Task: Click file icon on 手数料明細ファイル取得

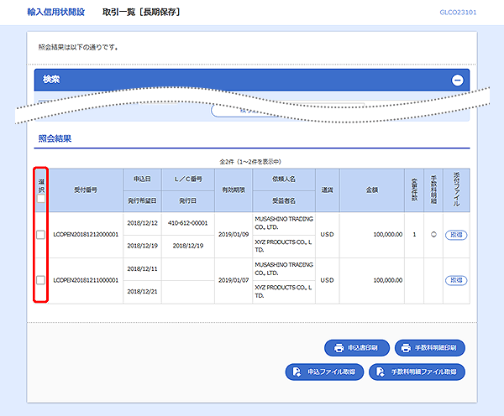Action: [381, 372]
